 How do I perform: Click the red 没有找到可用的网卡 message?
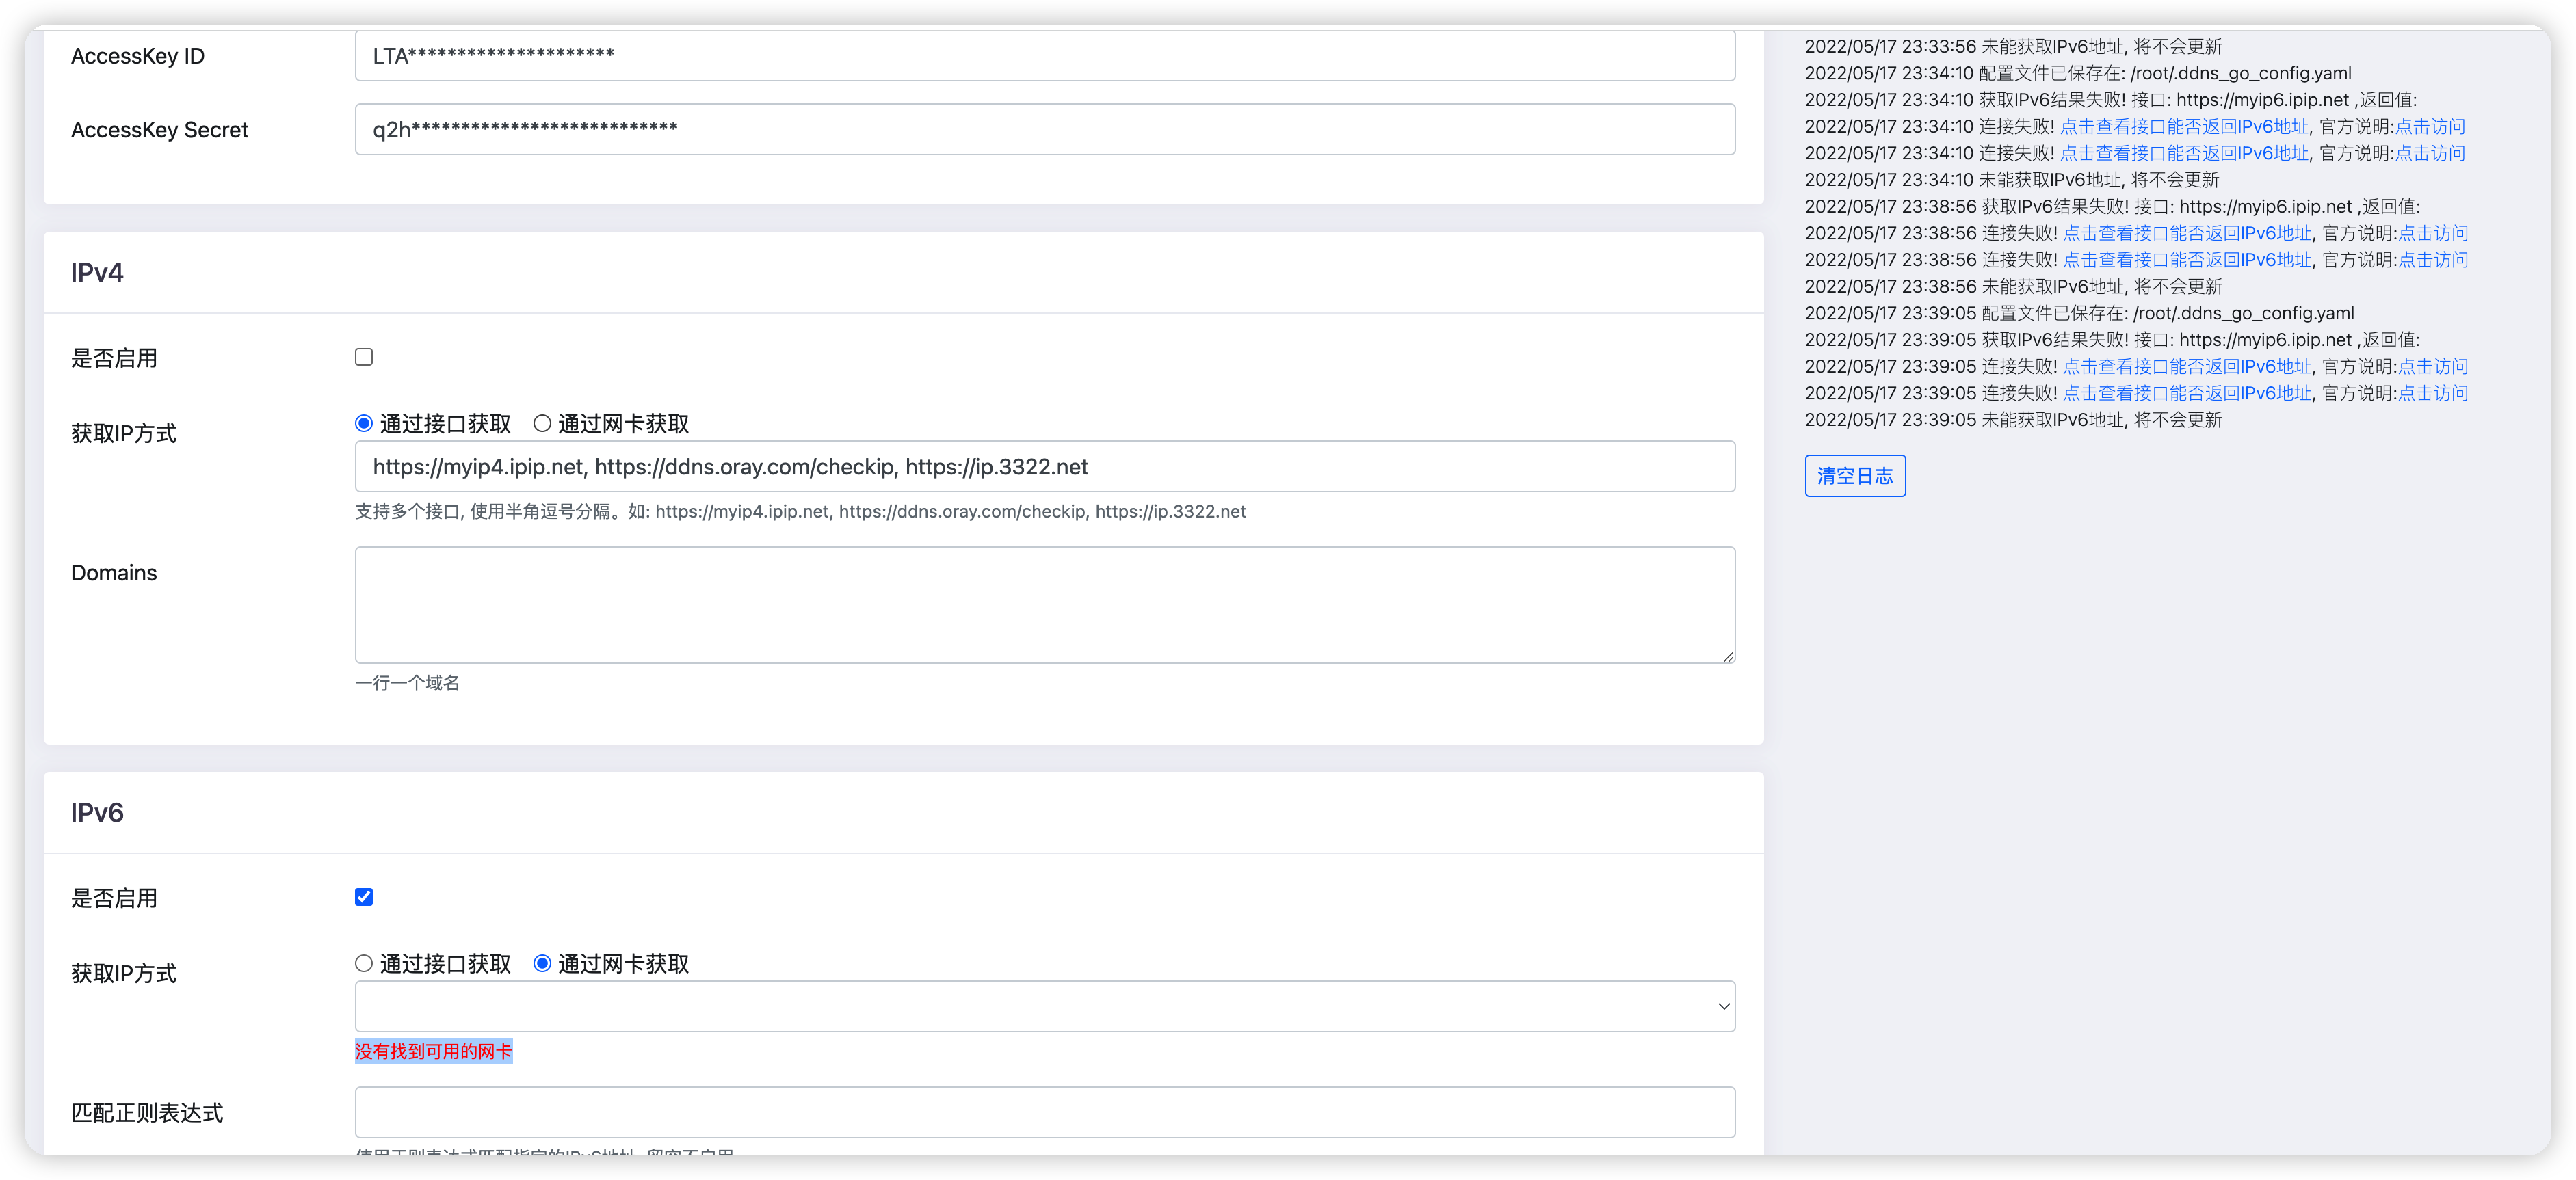433,1051
